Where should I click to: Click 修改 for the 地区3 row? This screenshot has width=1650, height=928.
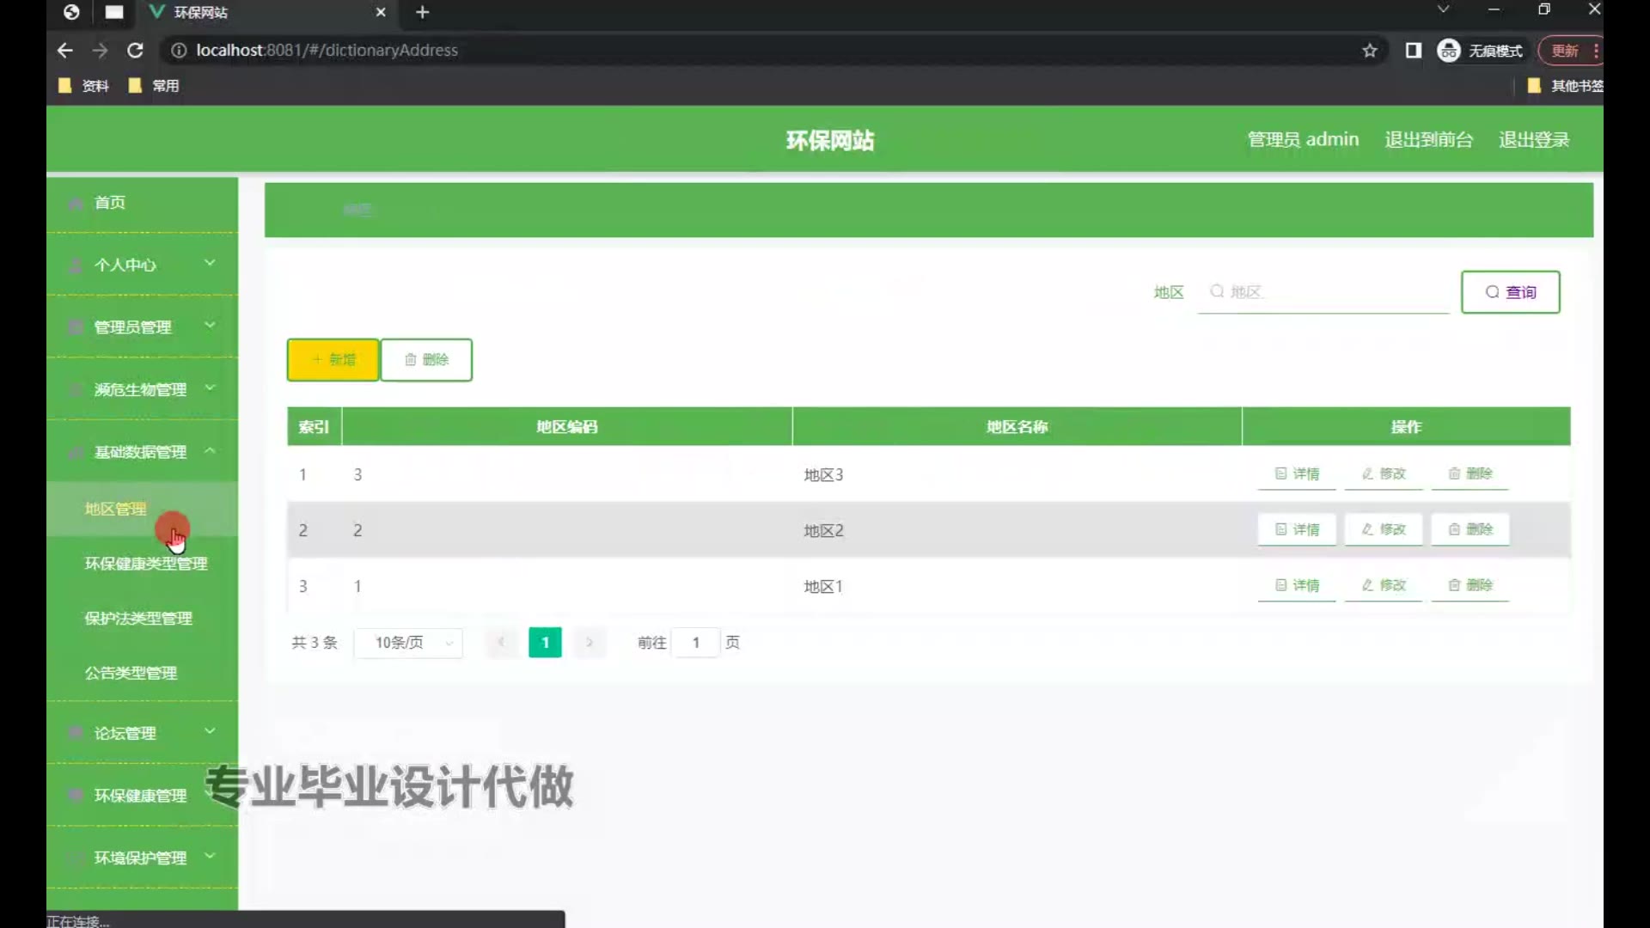pyautogui.click(x=1384, y=473)
